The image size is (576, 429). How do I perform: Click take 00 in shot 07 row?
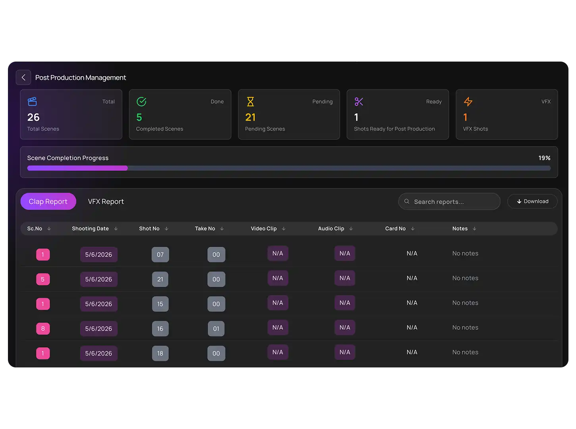[x=216, y=255]
